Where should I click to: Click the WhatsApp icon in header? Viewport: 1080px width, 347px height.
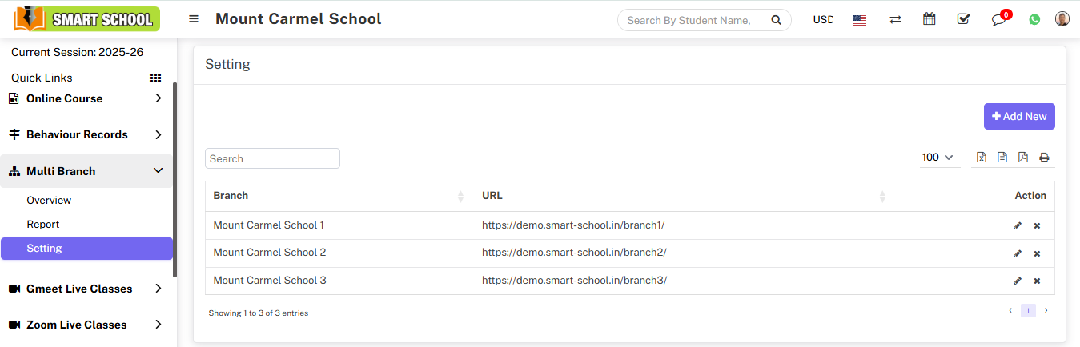pos(1034,19)
